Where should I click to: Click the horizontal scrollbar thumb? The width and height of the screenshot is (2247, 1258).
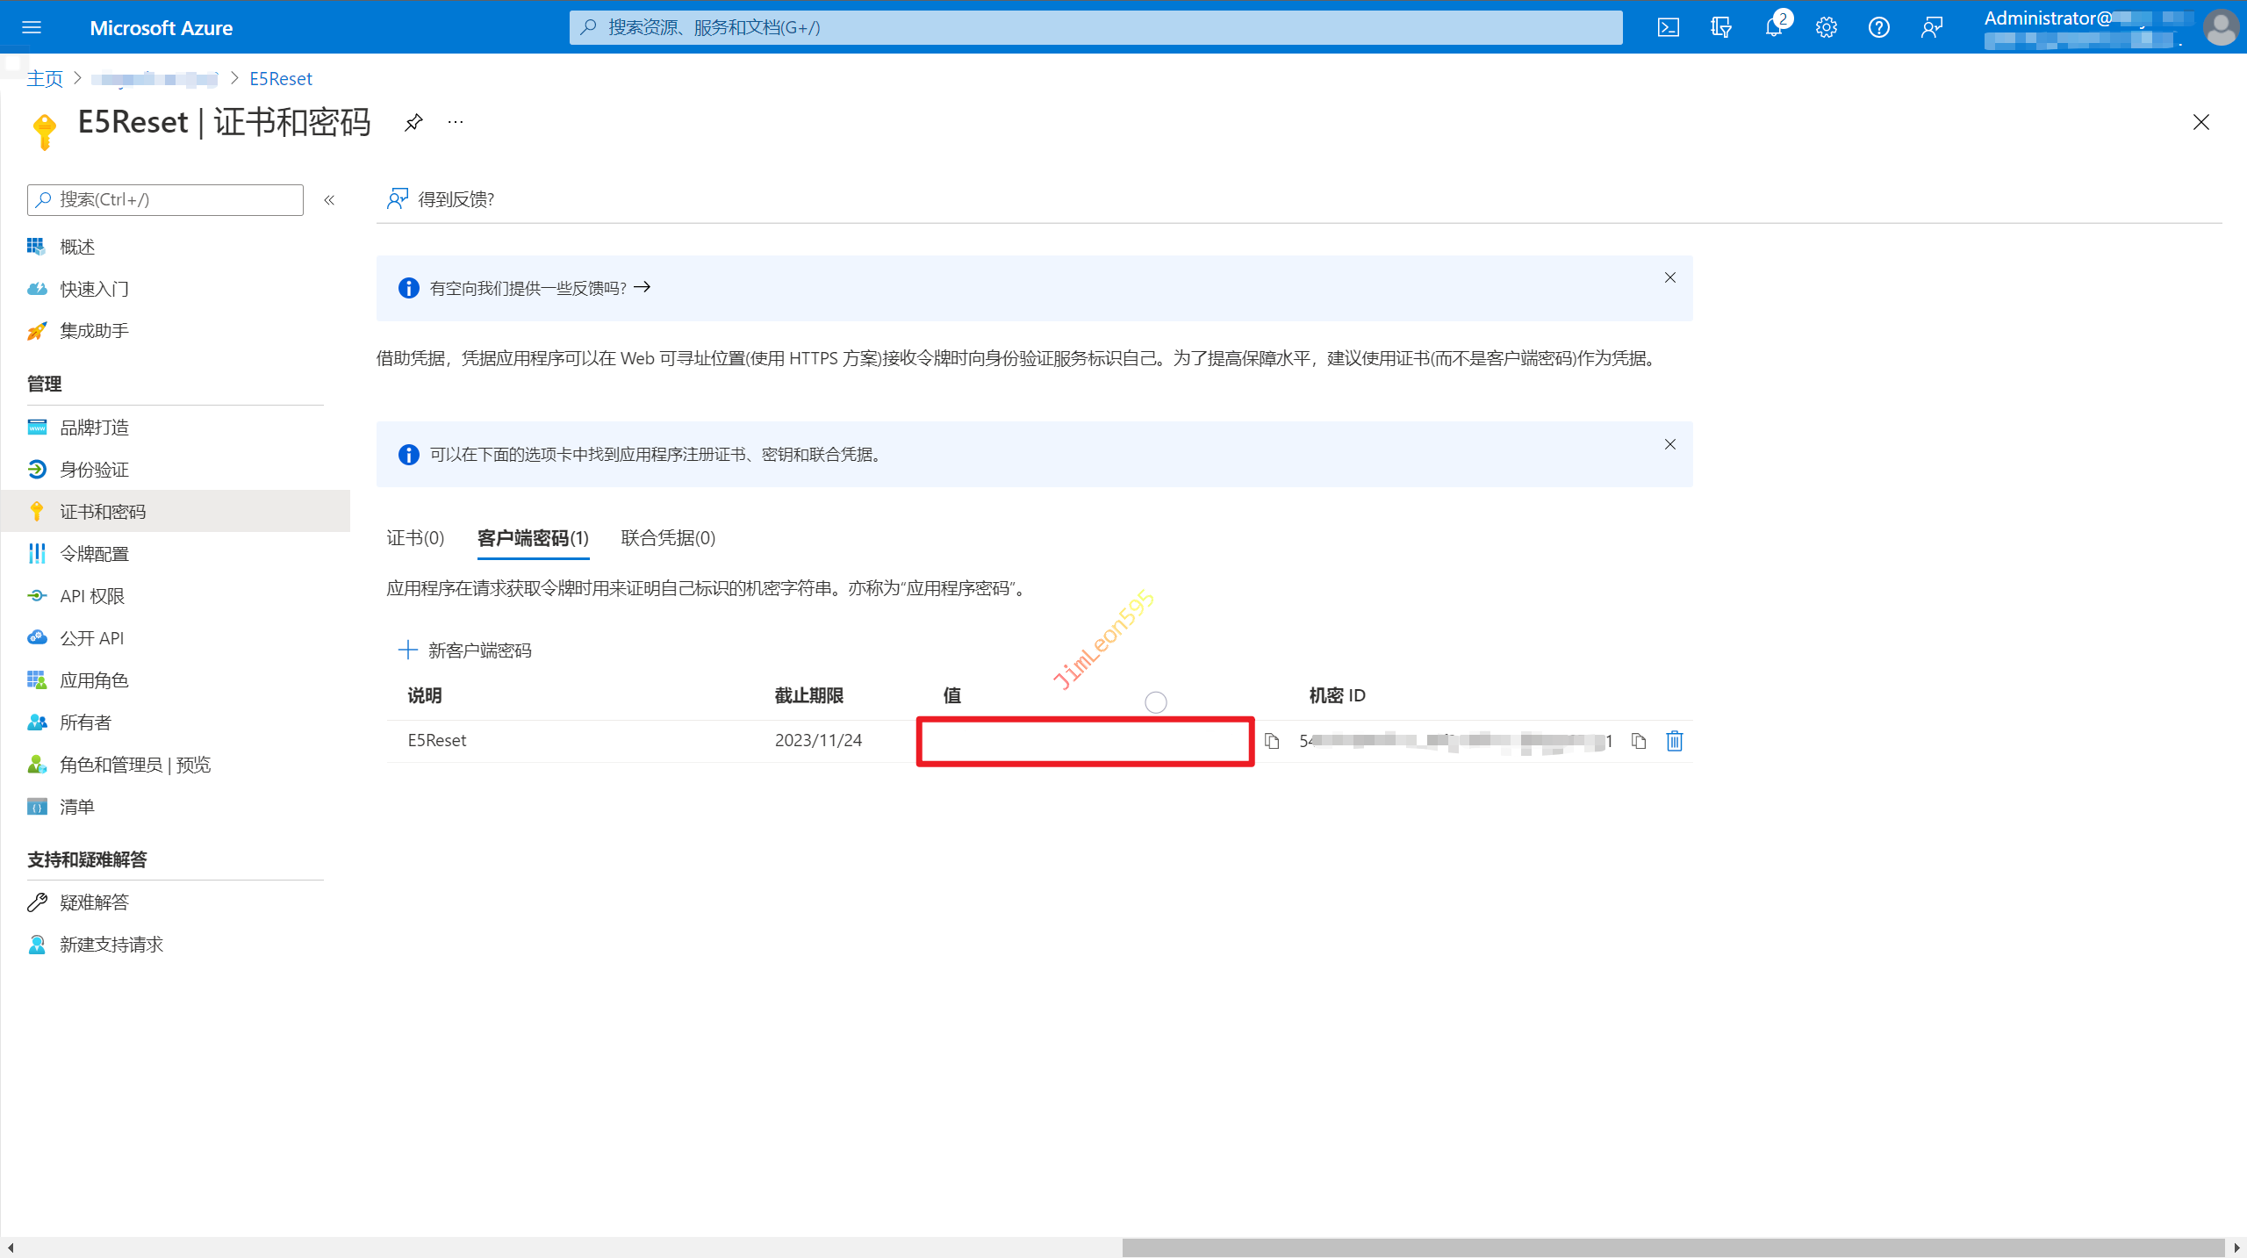coord(1672,1247)
